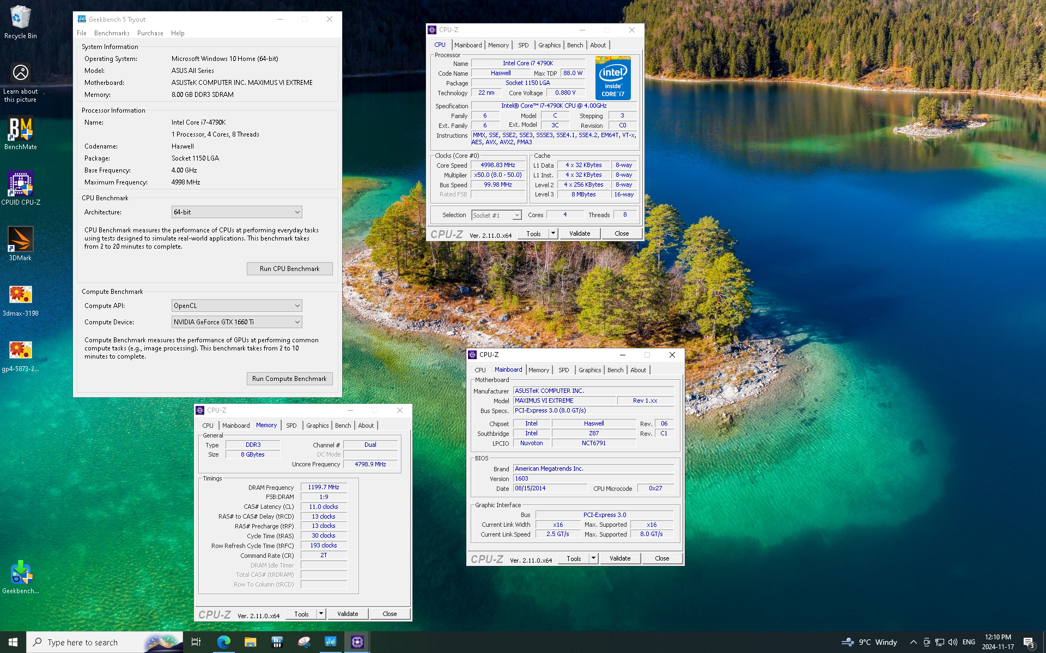
Task: Open Task View from the taskbar
Action: (x=196, y=642)
